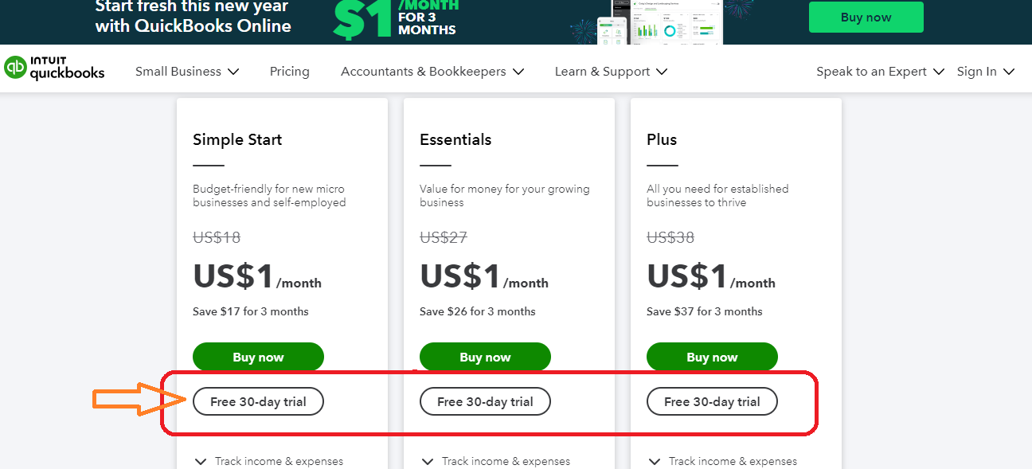This screenshot has width=1032, height=469.
Task: Click the Intuit QuickBooks logo
Action: [54, 68]
